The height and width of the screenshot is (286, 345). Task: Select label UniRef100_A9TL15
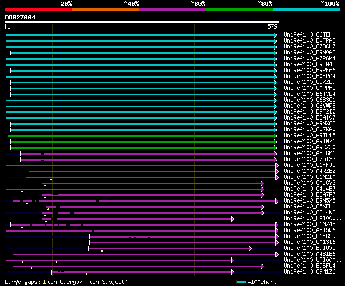click(309, 136)
